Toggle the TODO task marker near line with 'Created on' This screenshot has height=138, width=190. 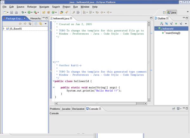point(51,30)
